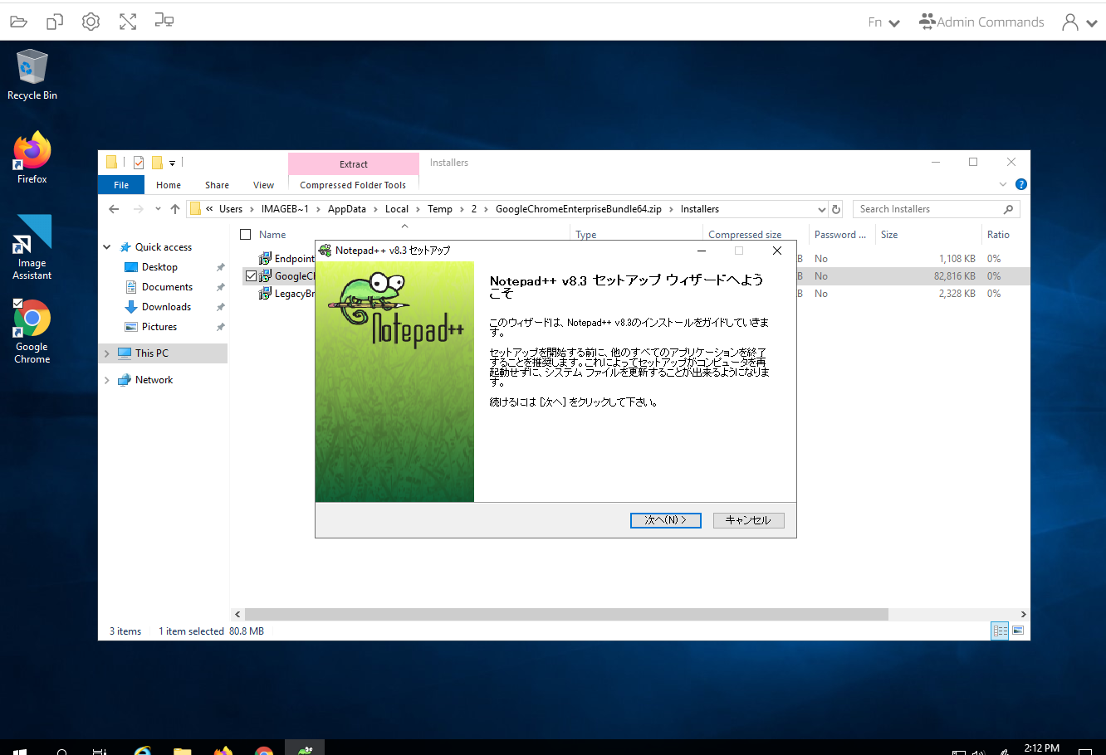Open recent locations dropdown arrow
Screen dimensions: 1106x755
pyautogui.click(x=158, y=209)
